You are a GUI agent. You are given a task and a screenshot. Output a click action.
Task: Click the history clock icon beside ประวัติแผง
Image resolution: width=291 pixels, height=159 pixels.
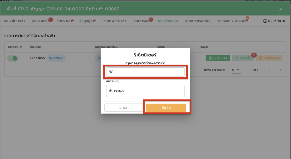(x=265, y=21)
